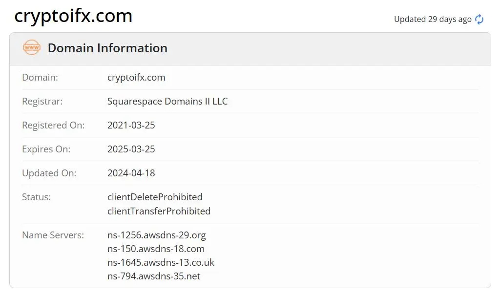Click the Domain Information header
The width and height of the screenshot is (500, 296).
(107, 48)
